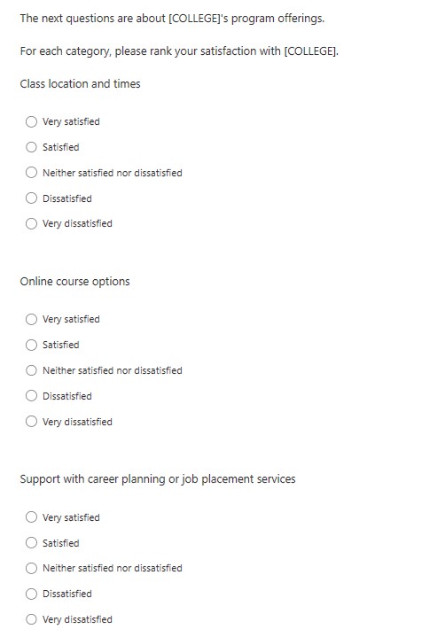Select Neither satisfied nor dissatisfied for Class location
Screen dimensions: 445x637
coord(31,173)
